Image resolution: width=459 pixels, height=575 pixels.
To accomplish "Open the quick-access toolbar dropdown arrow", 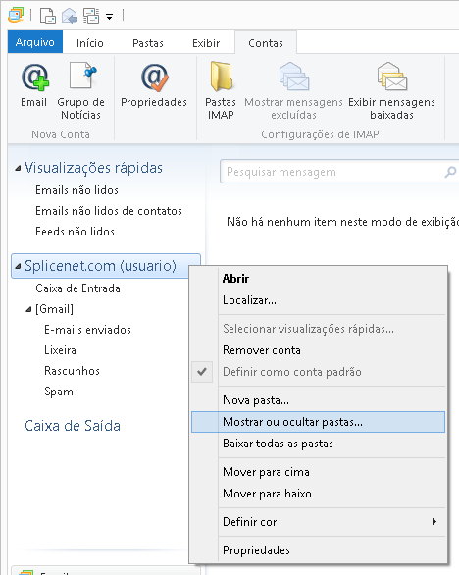I will (x=109, y=17).
